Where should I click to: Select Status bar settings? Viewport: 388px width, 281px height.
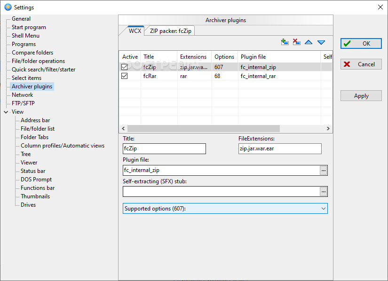click(x=33, y=171)
